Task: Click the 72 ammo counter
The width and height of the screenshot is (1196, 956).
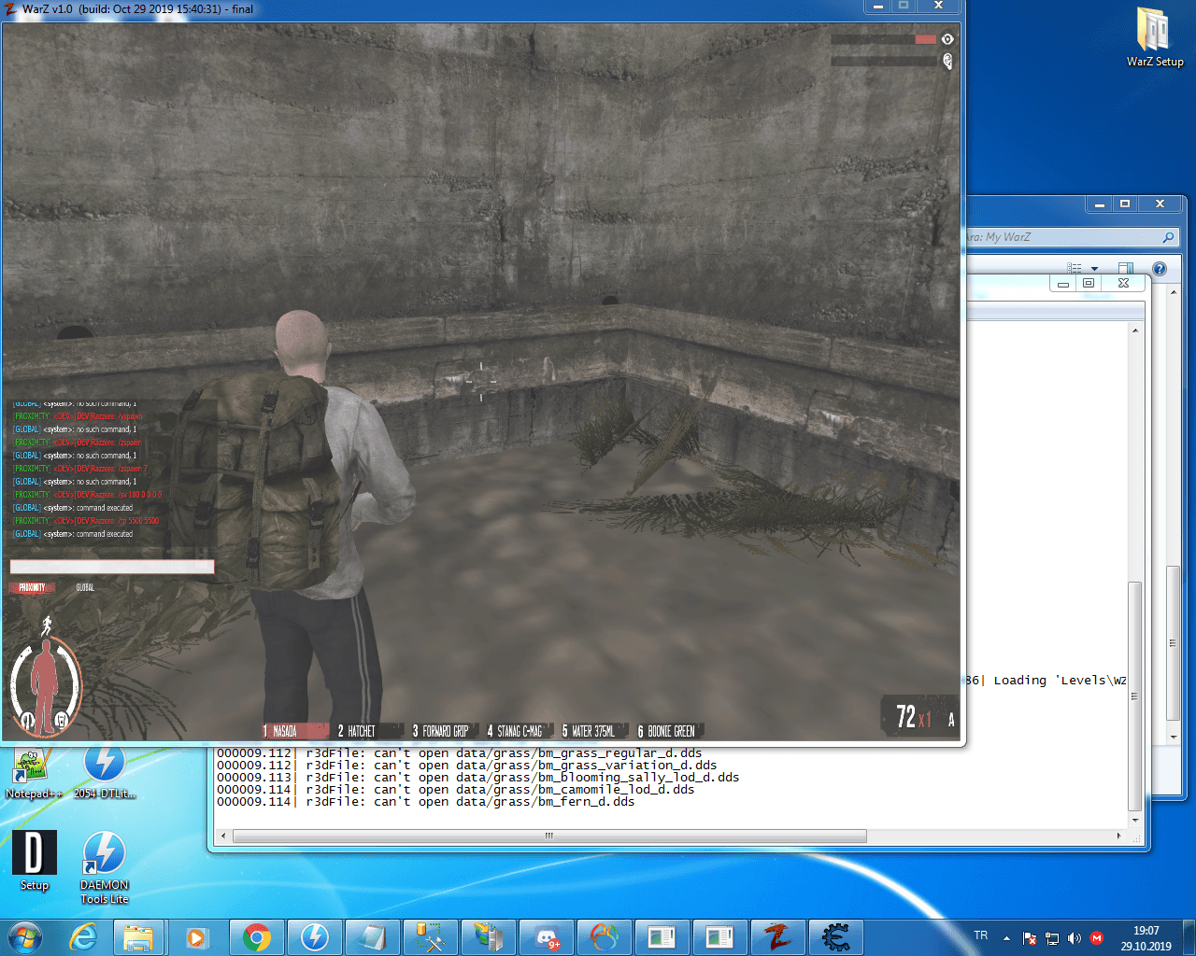Action: [905, 717]
